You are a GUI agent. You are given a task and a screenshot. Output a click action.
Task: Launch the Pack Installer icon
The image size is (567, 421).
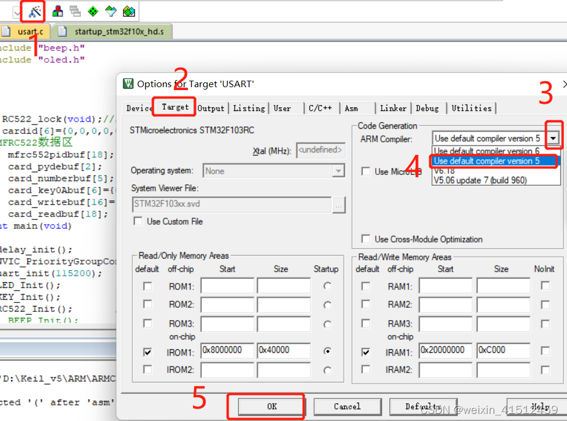pyautogui.click(x=128, y=11)
